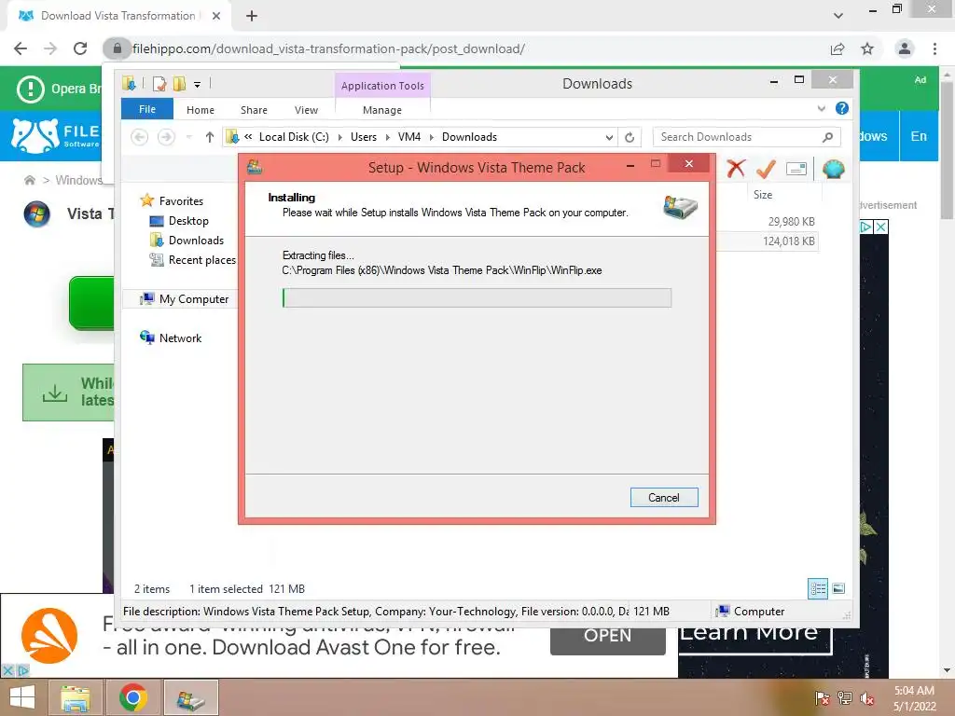Open the Home ribbon tab
This screenshot has width=955, height=716.
[x=201, y=110]
